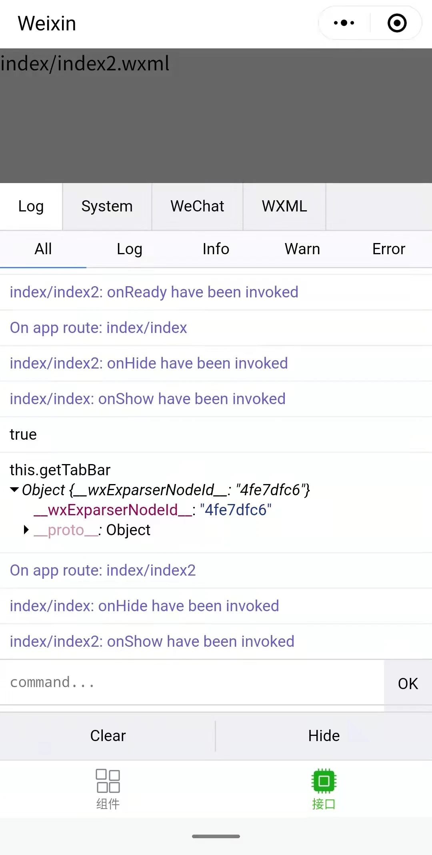This screenshot has height=855, width=432.
Task: Filter console by Error level
Action: point(389,249)
